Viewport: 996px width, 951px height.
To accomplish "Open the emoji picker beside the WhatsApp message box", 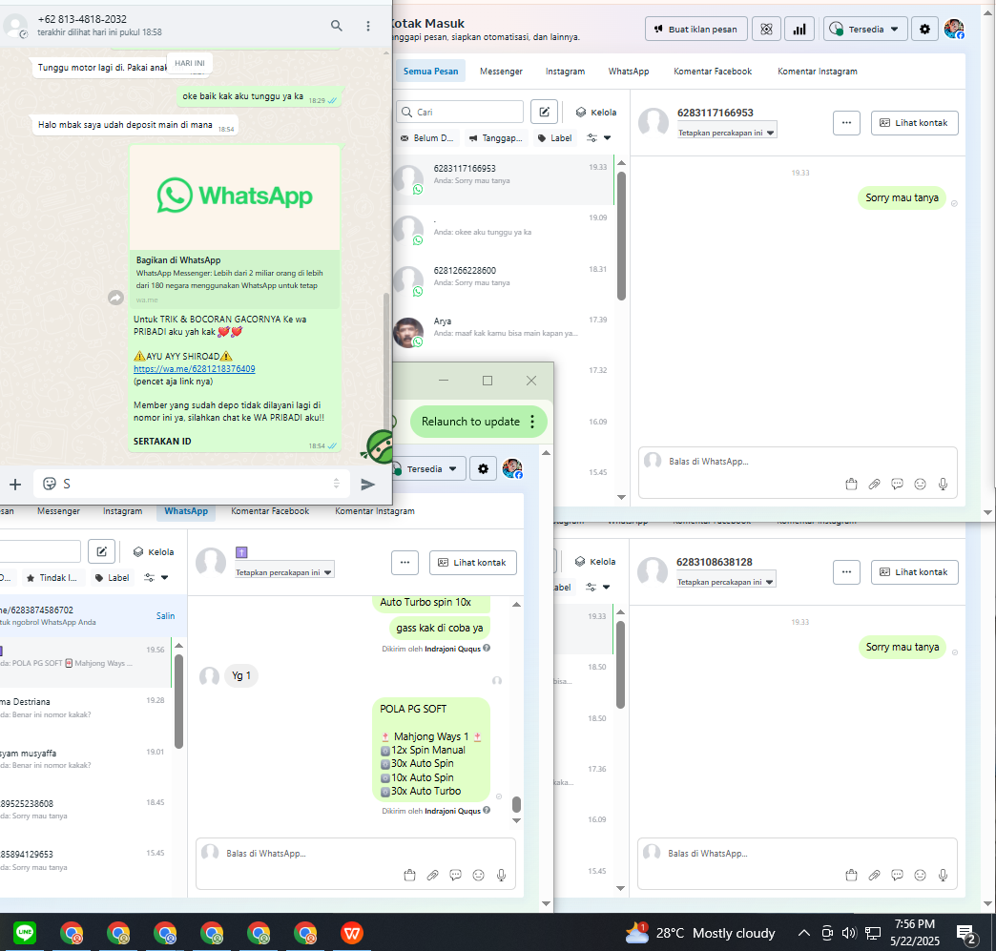I will (50, 484).
